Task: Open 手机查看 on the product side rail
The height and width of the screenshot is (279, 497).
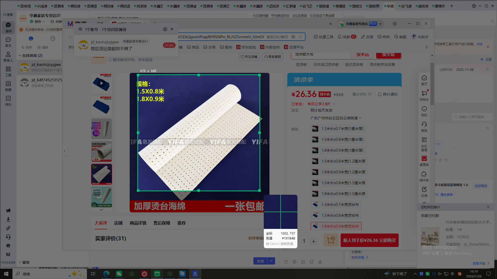Action: (x=424, y=144)
